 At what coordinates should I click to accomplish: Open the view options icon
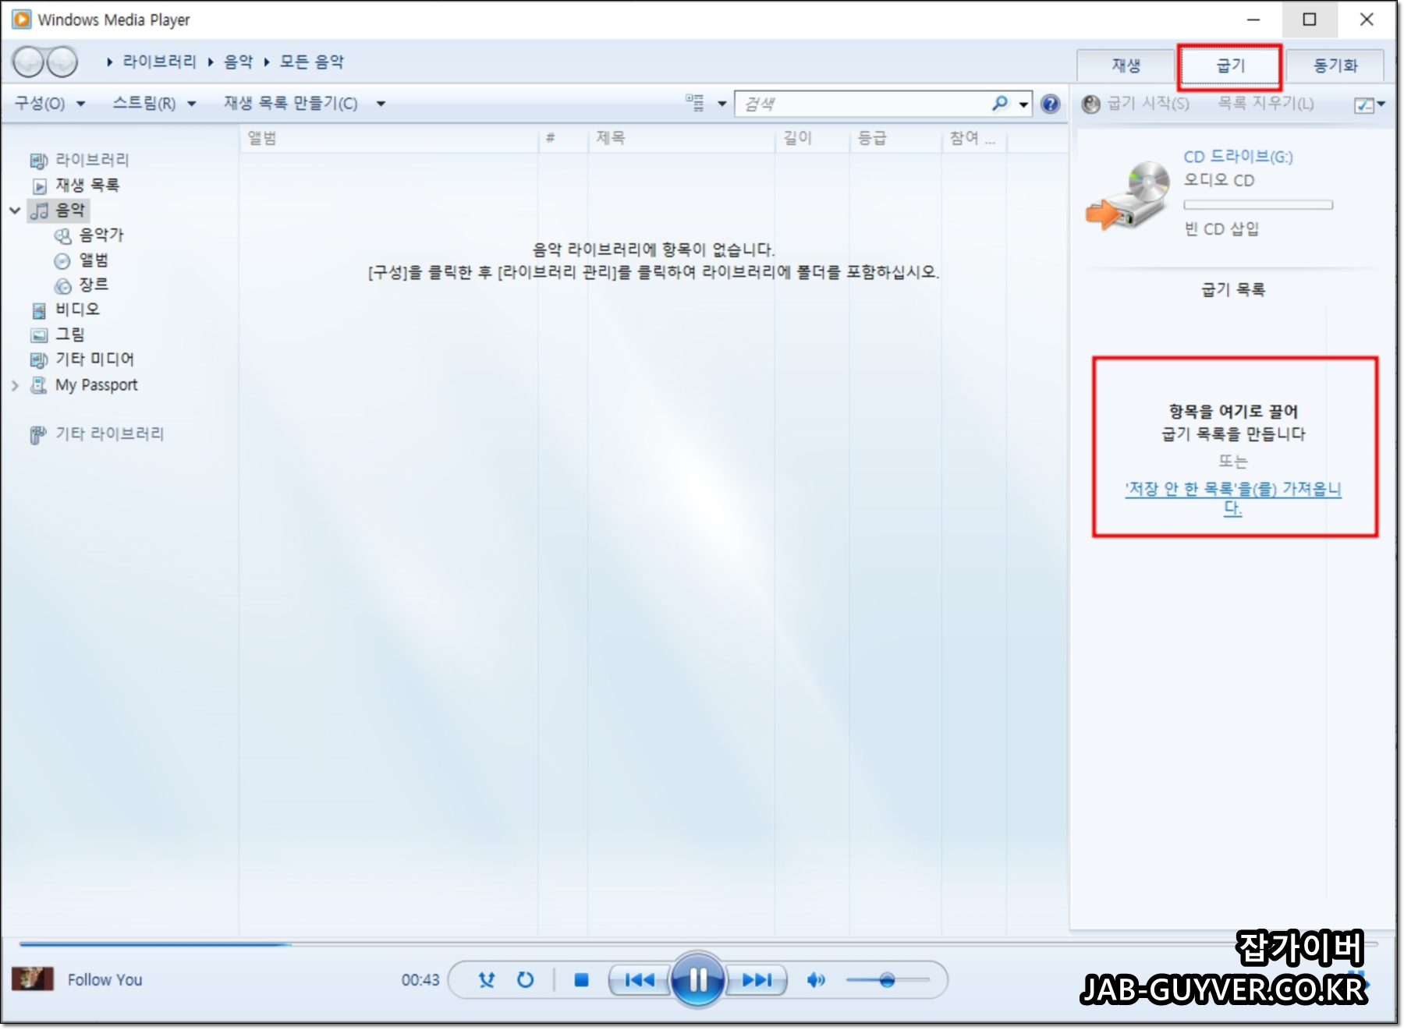694,103
